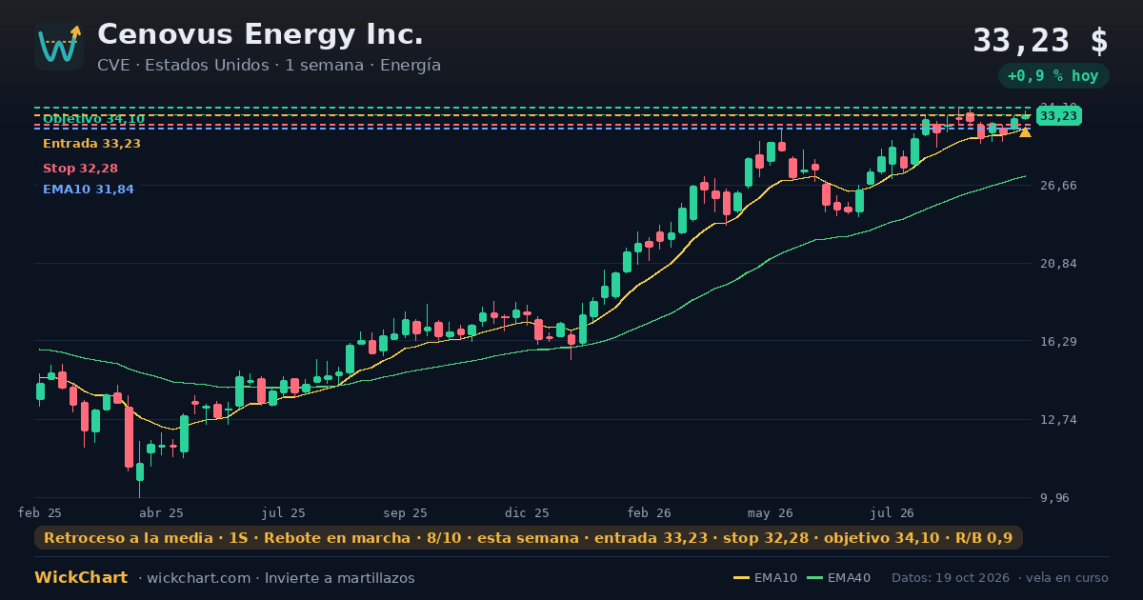Click the 'abr 25' date axis label

coord(161,512)
